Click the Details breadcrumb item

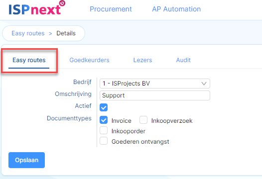click(66, 33)
